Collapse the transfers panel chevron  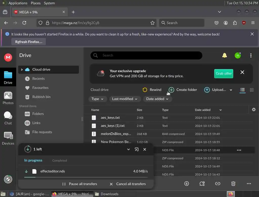tap(128, 149)
